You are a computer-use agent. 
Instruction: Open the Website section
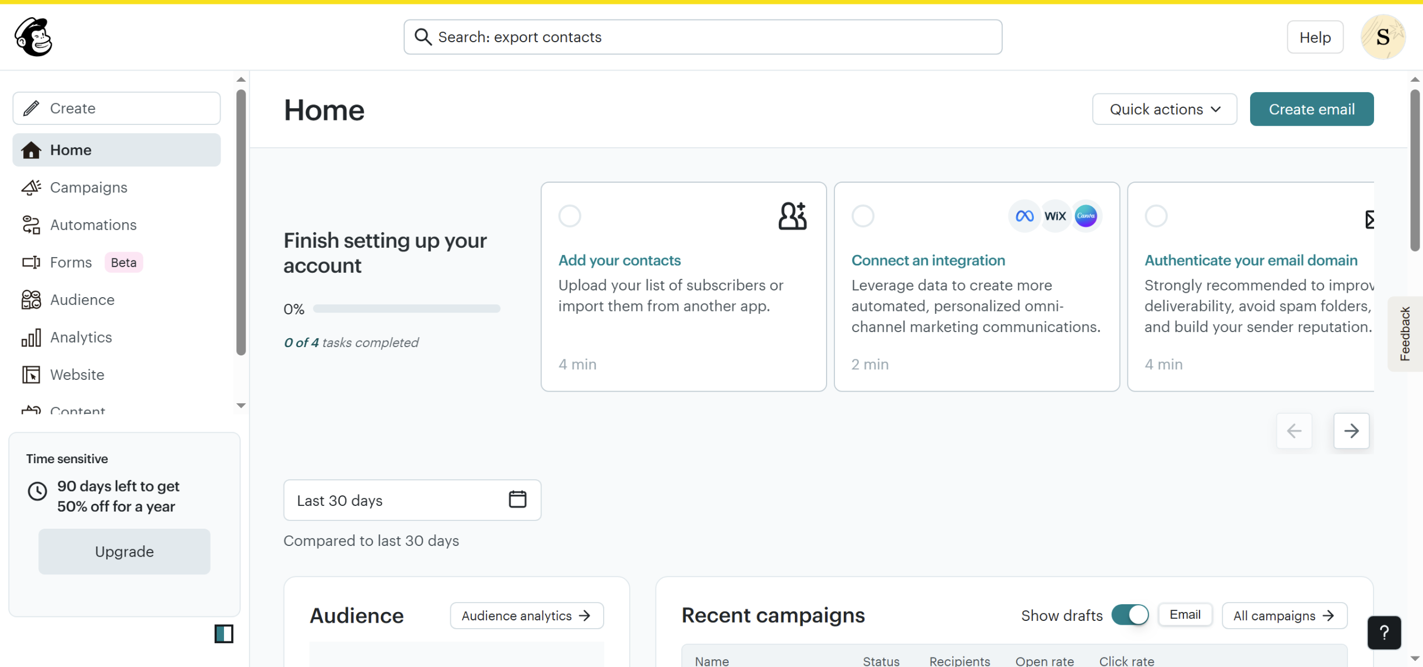(x=77, y=375)
